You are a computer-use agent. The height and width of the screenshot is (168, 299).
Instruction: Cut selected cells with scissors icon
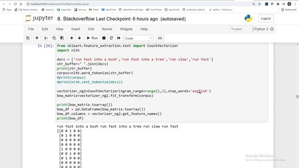(46, 38)
